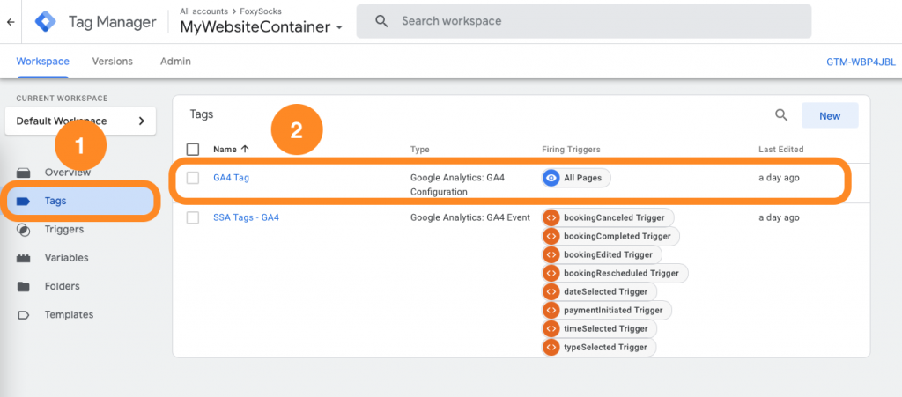Click the Folders icon in sidebar

click(x=24, y=286)
